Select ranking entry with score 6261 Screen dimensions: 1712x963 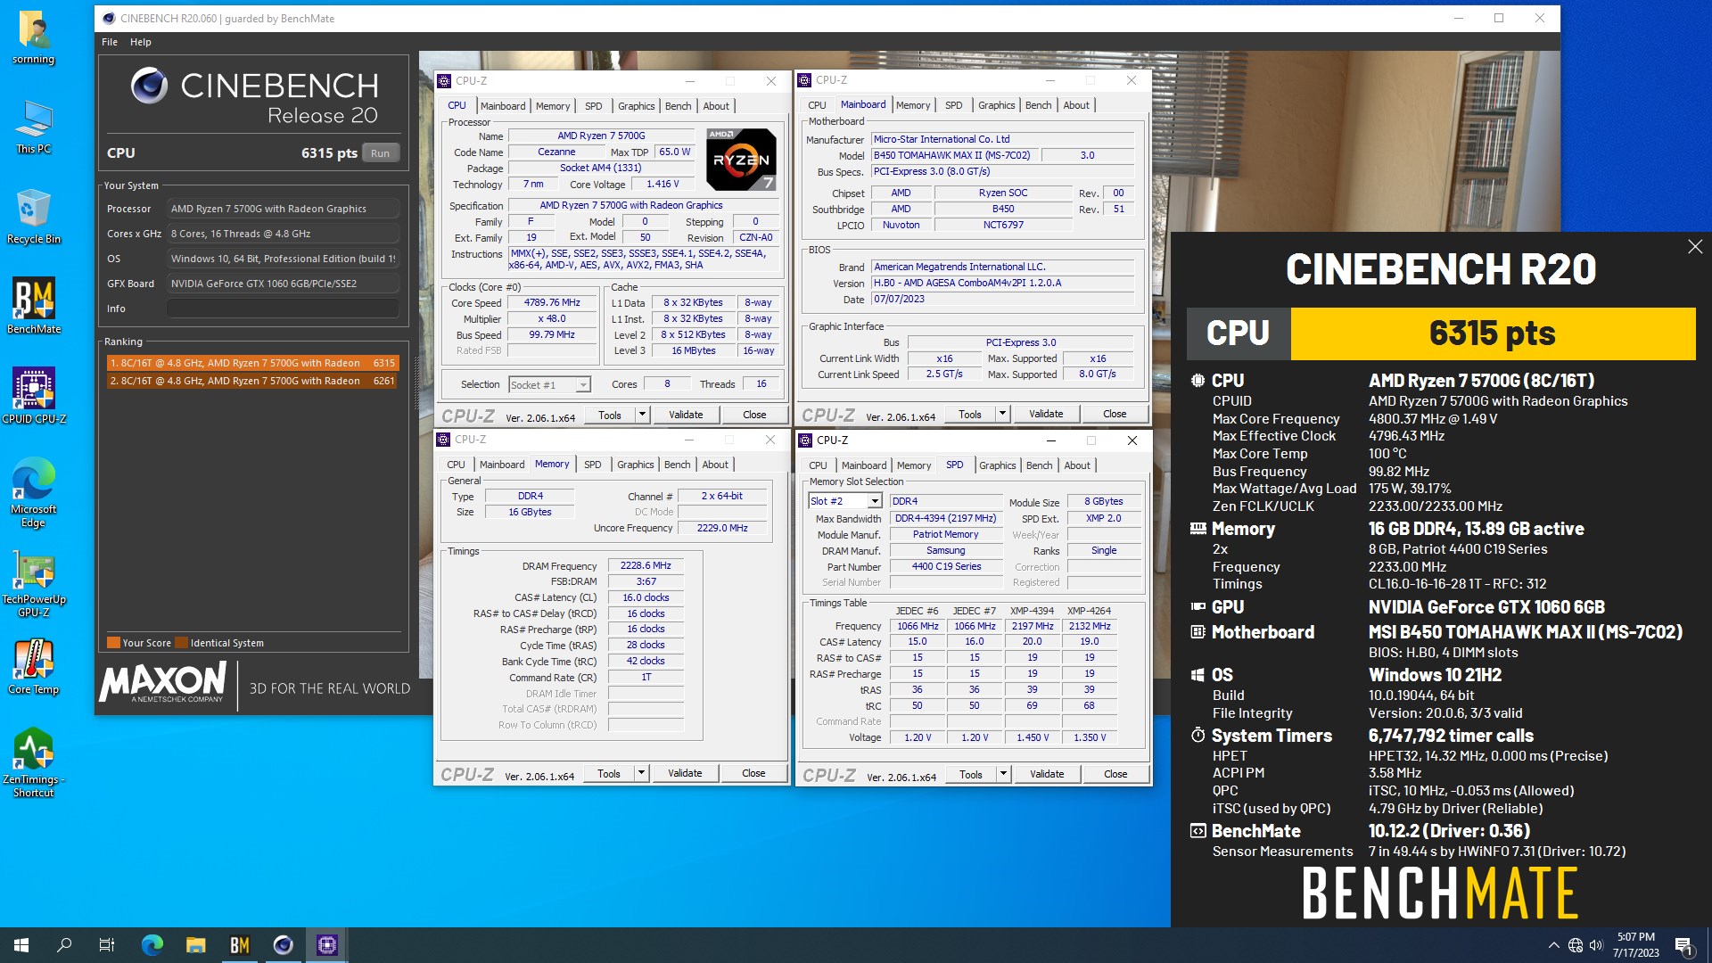pyautogui.click(x=252, y=381)
